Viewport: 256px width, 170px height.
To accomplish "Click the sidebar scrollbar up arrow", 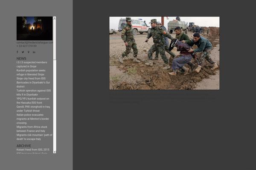I will click(55, 18).
